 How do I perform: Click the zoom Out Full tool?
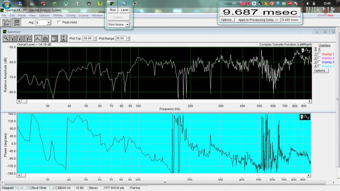tap(29, 38)
